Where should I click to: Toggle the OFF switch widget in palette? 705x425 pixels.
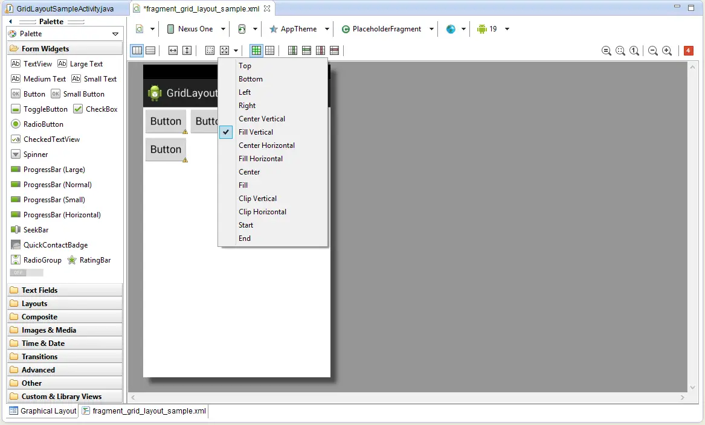click(27, 273)
